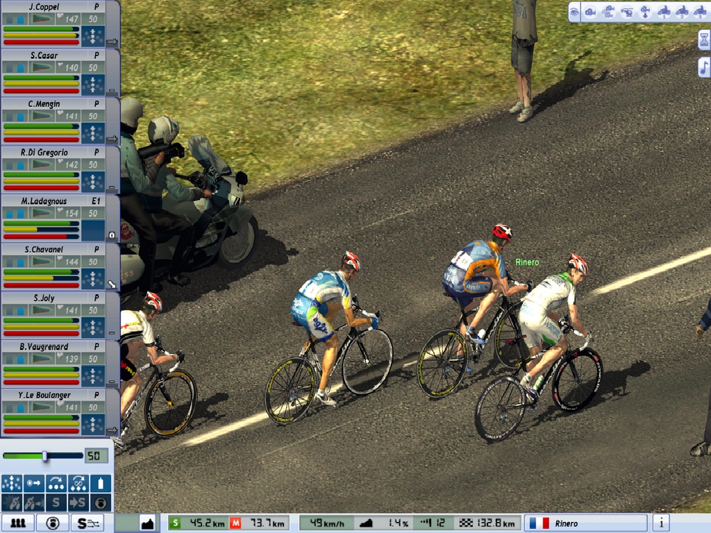Toggle the lock icon on M.Ladagnous panel
Image resolution: width=711 pixels, height=533 pixels.
coord(111,235)
